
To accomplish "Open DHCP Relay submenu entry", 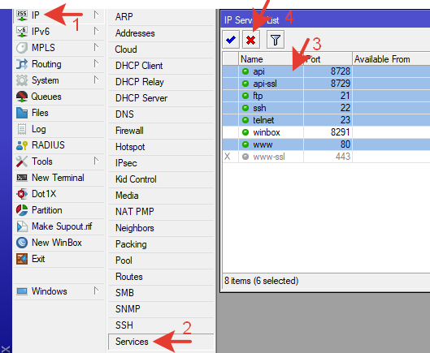I will pyautogui.click(x=161, y=82).
